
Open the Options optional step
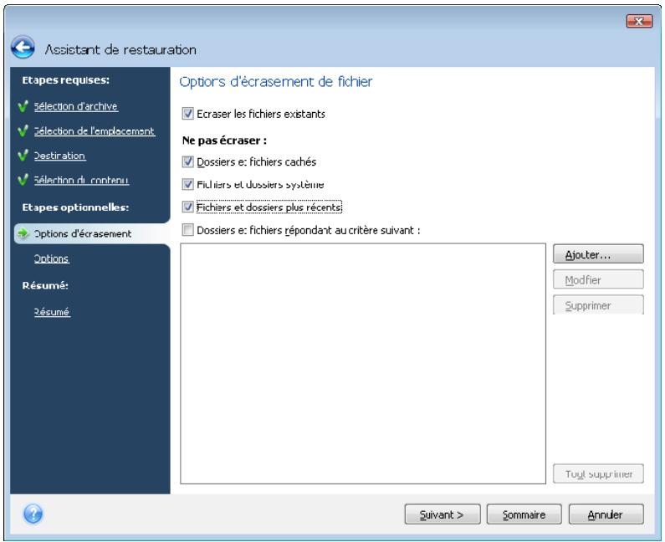click(51, 258)
